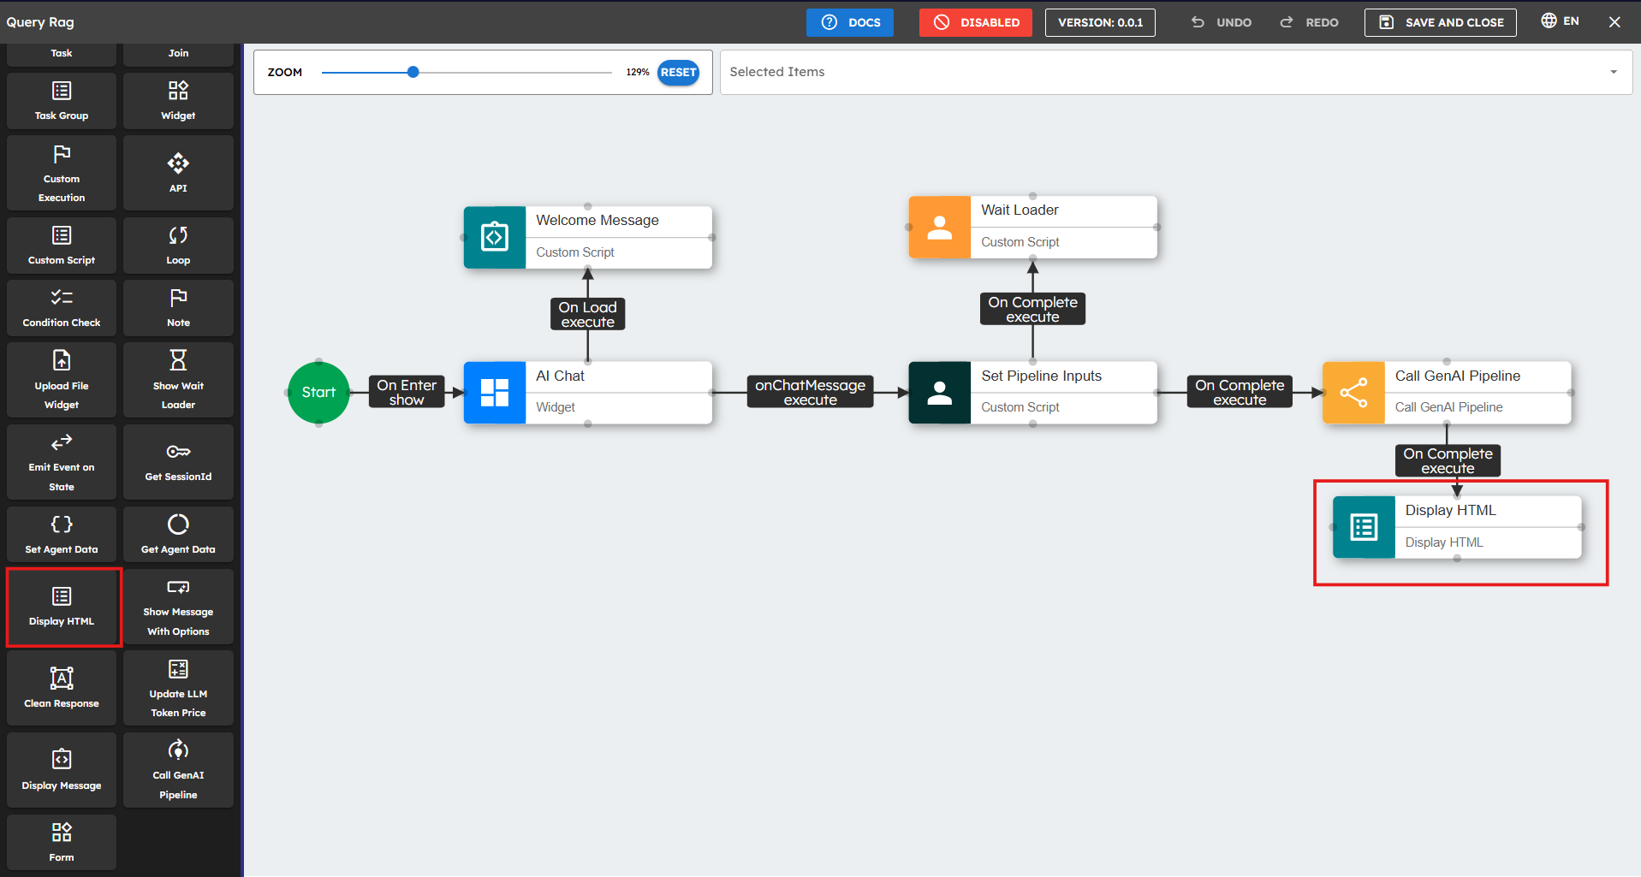Choose the Upload File Widget tool
This screenshot has width=1641, height=877.
click(62, 380)
